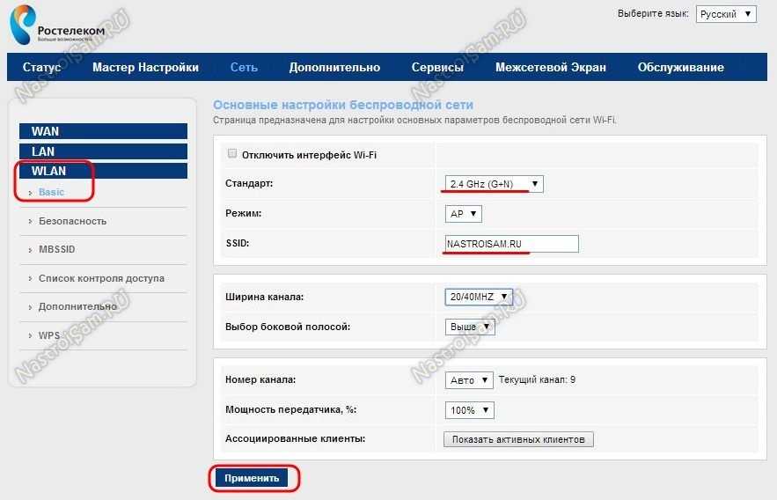Open the Обслуживание tab
Screen dimensions: 777x500
pos(680,68)
